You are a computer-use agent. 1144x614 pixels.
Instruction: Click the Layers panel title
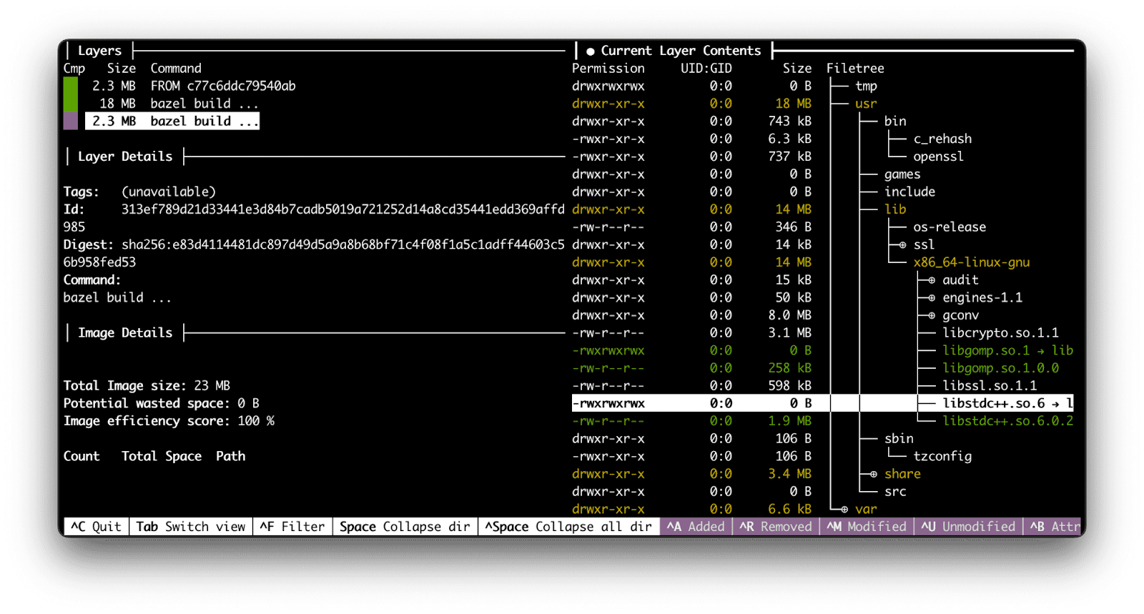[x=99, y=51]
